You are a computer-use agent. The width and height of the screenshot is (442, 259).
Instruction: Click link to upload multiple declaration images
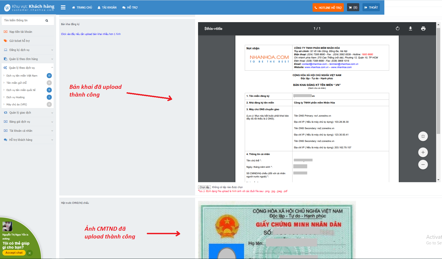click(x=91, y=34)
